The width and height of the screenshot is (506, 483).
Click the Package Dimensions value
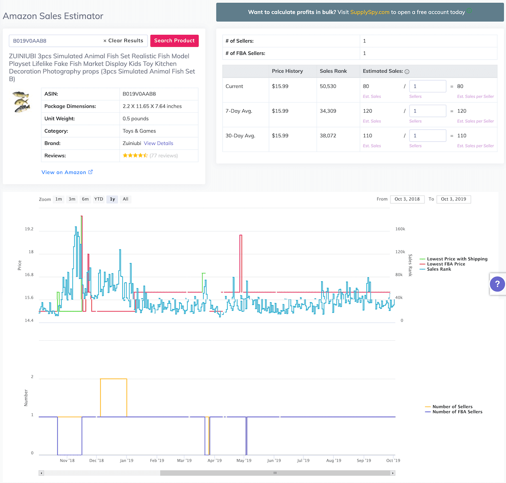tap(152, 106)
